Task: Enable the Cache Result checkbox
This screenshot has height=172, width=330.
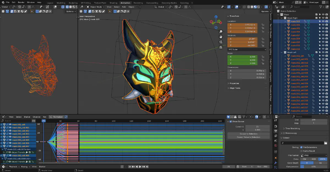Action: coord(301,151)
